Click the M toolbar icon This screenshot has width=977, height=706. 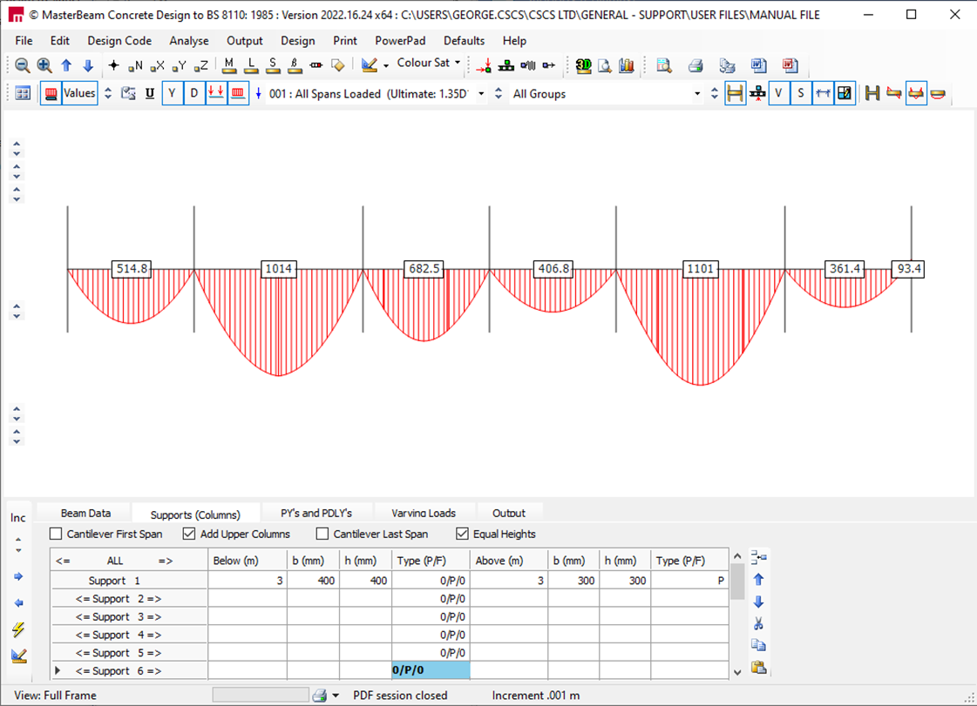click(229, 65)
